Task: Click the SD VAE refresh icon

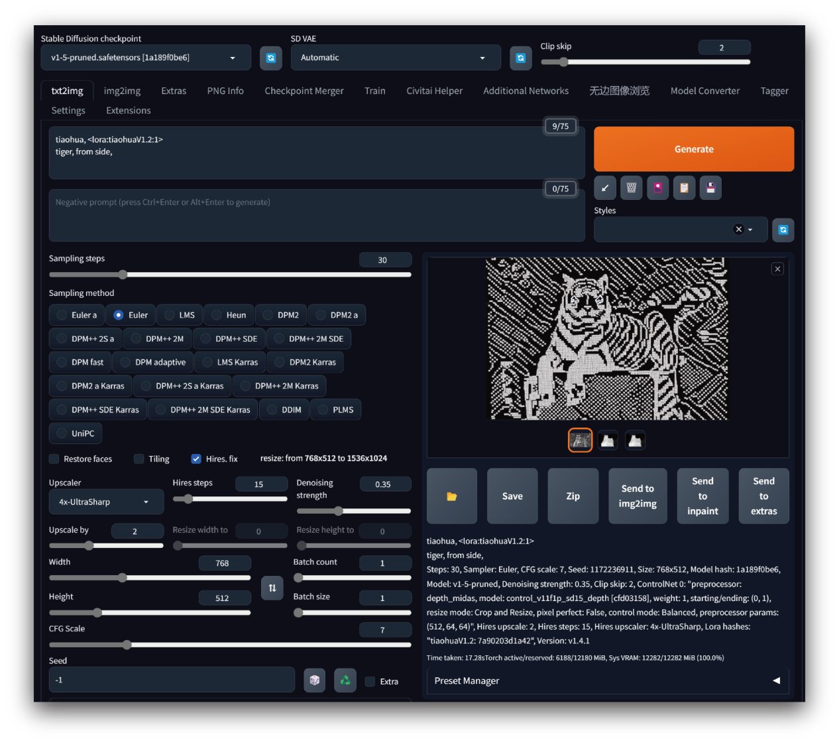Action: [x=520, y=58]
